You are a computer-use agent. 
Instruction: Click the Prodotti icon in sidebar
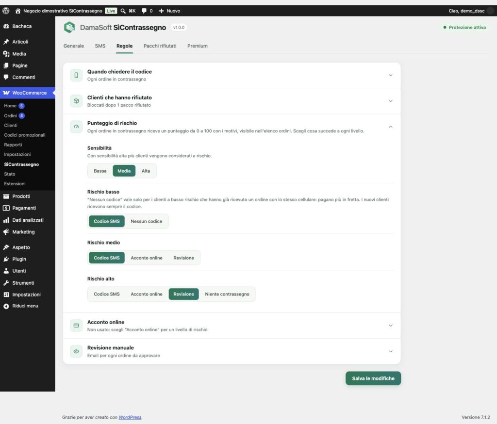6,196
